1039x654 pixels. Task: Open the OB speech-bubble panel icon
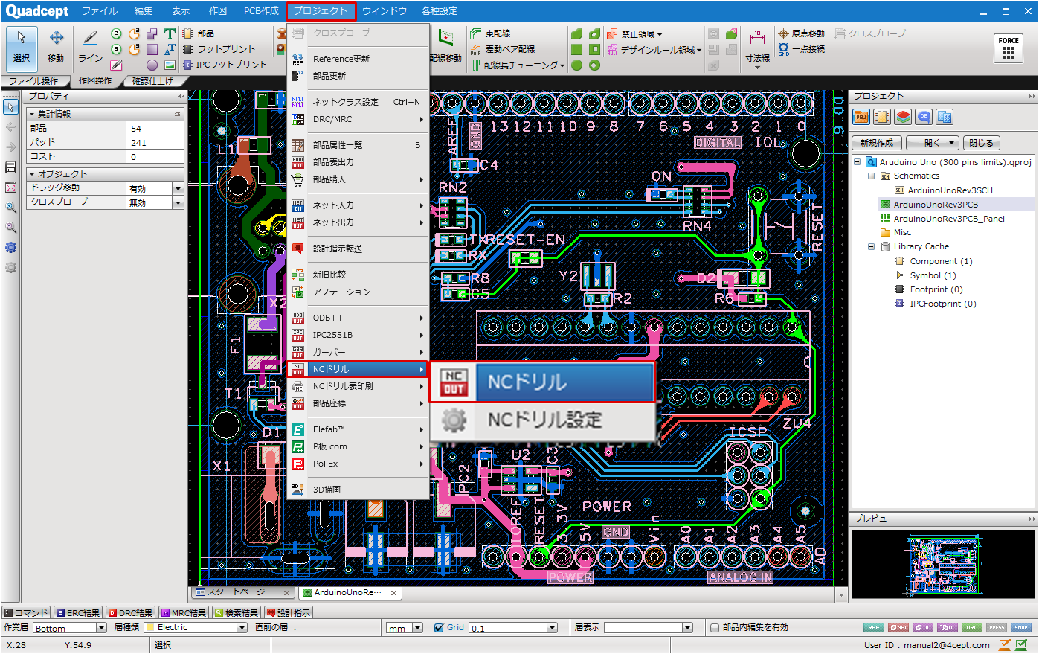coord(924,117)
